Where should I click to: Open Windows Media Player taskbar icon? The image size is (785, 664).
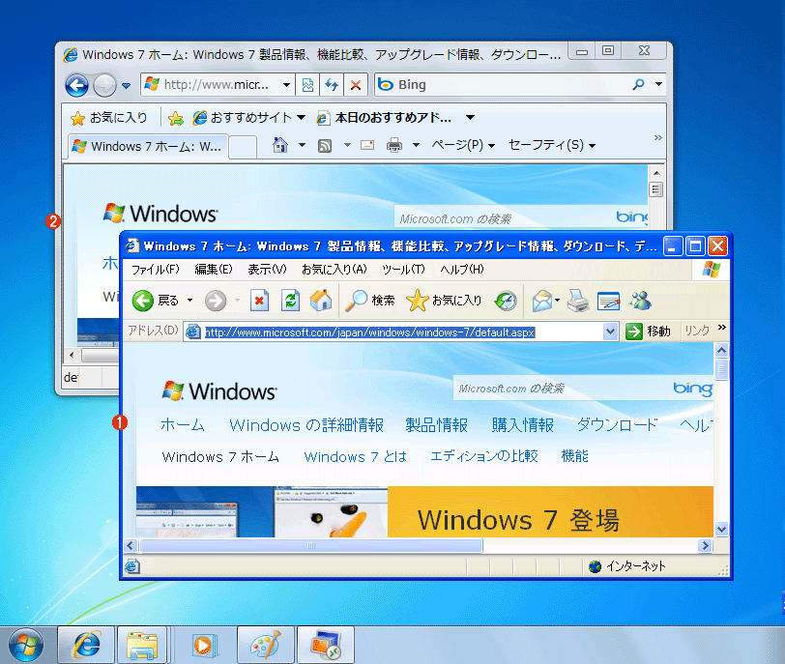click(203, 646)
